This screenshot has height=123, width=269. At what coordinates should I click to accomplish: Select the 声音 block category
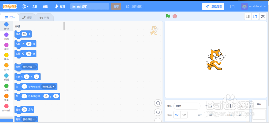coord(6,46)
